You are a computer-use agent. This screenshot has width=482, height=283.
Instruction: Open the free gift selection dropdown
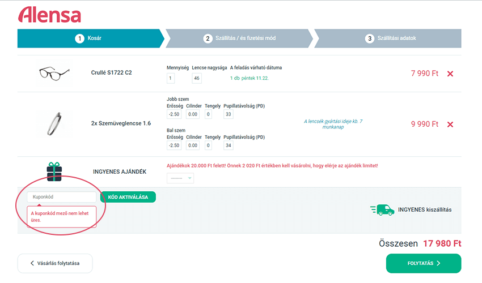coord(180,178)
